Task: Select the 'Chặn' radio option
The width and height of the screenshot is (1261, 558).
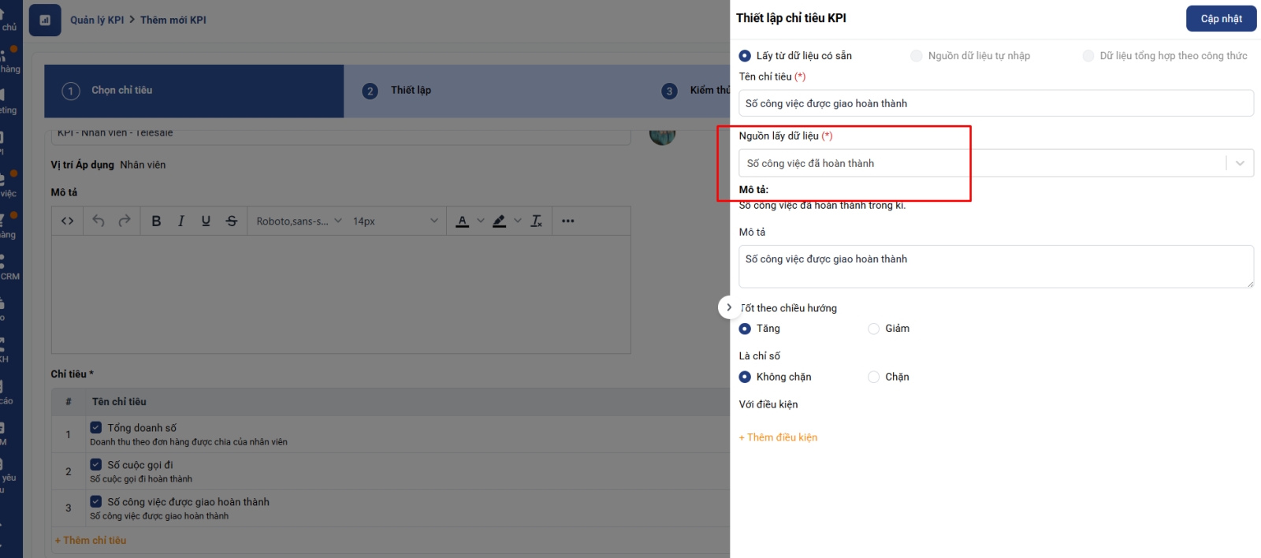Action: (874, 378)
